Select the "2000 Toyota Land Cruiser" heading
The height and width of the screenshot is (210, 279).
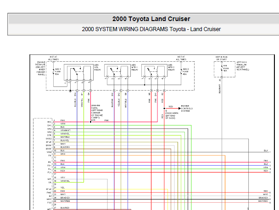(x=151, y=19)
